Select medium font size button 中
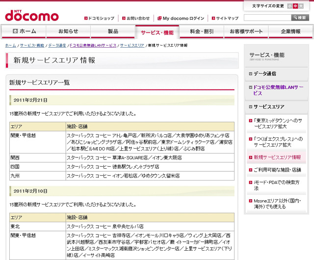Viewport: 314px width, 260px height. [x=295, y=6]
